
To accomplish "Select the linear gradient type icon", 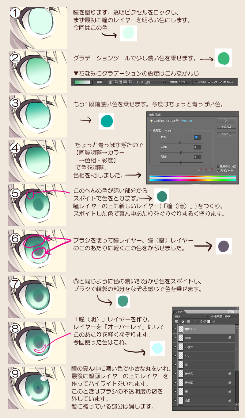I will click(111, 82).
